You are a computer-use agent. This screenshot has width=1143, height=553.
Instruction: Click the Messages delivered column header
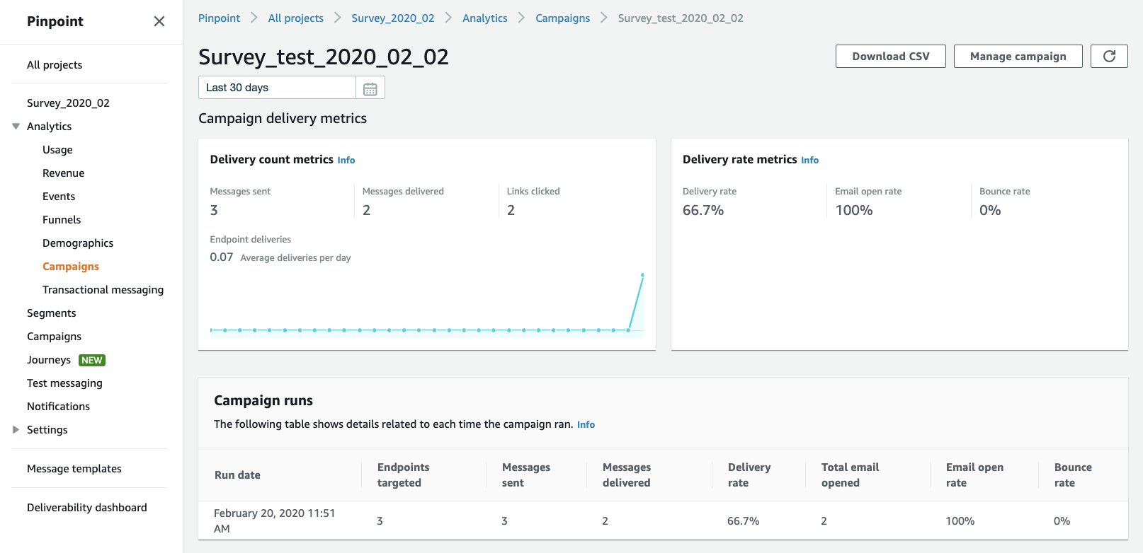pyautogui.click(x=627, y=475)
